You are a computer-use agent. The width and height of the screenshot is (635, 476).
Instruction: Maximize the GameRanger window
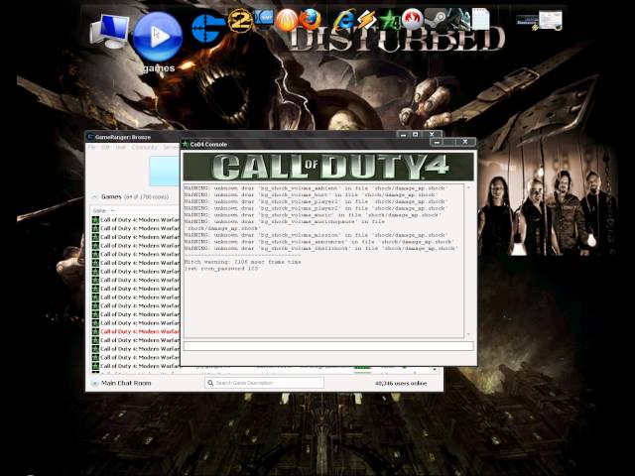click(x=415, y=134)
